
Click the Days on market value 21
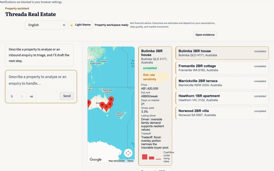(143, 104)
